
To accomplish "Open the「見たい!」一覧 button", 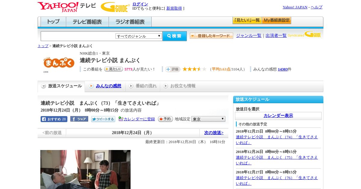I will coord(247,20).
